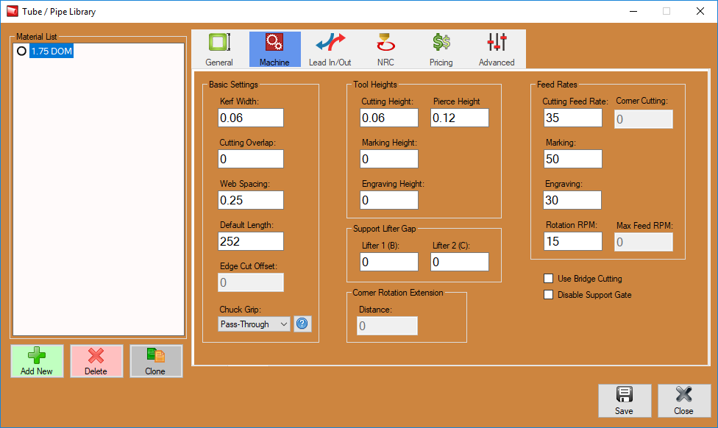The width and height of the screenshot is (718, 428).
Task: Click the Kerf Width field
Action: (251, 118)
